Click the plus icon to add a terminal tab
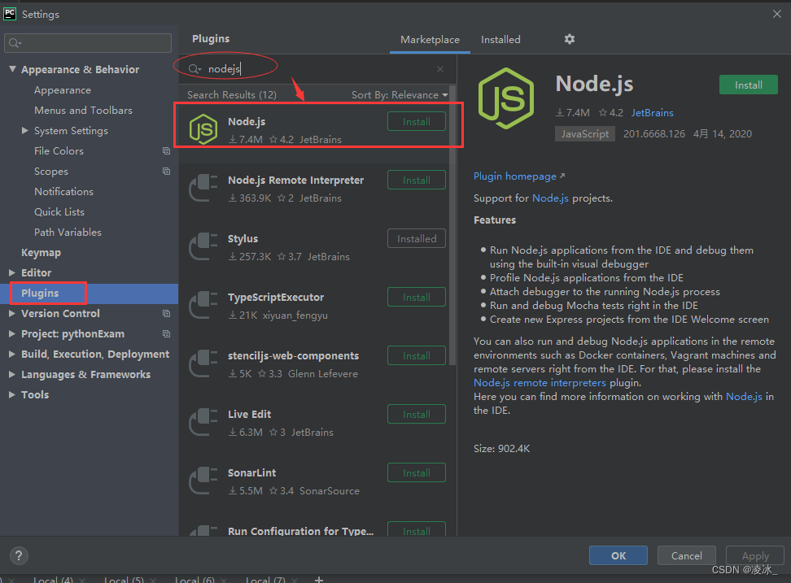The image size is (791, 583). point(319,579)
